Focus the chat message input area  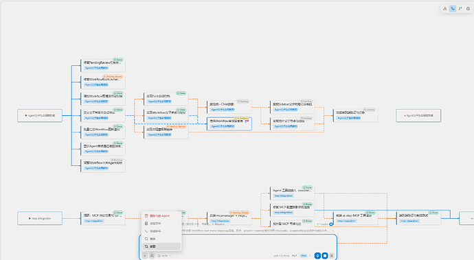(238, 242)
